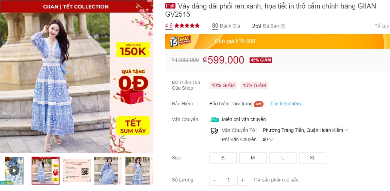Click the free shipping truck icon

pos(215,120)
